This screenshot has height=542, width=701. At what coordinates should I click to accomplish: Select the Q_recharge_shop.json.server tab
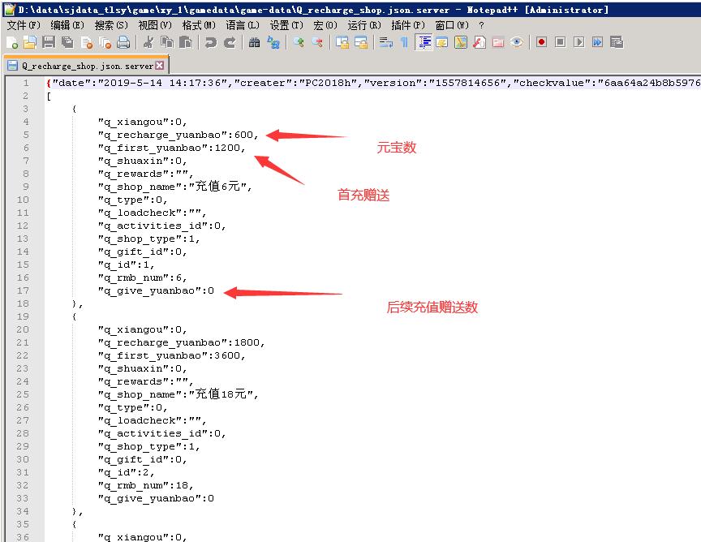tap(85, 65)
